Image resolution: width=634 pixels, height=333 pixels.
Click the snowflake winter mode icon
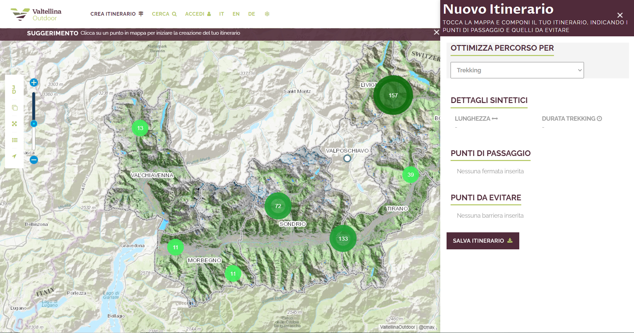pos(267,14)
